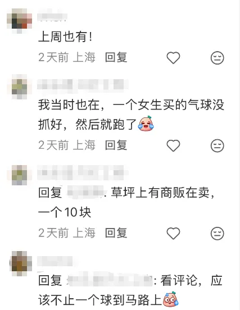Like the comment about vendors "草坪上有商贩在卖"
Image resolution: width=240 pixels, height=310 pixels.
point(173,233)
